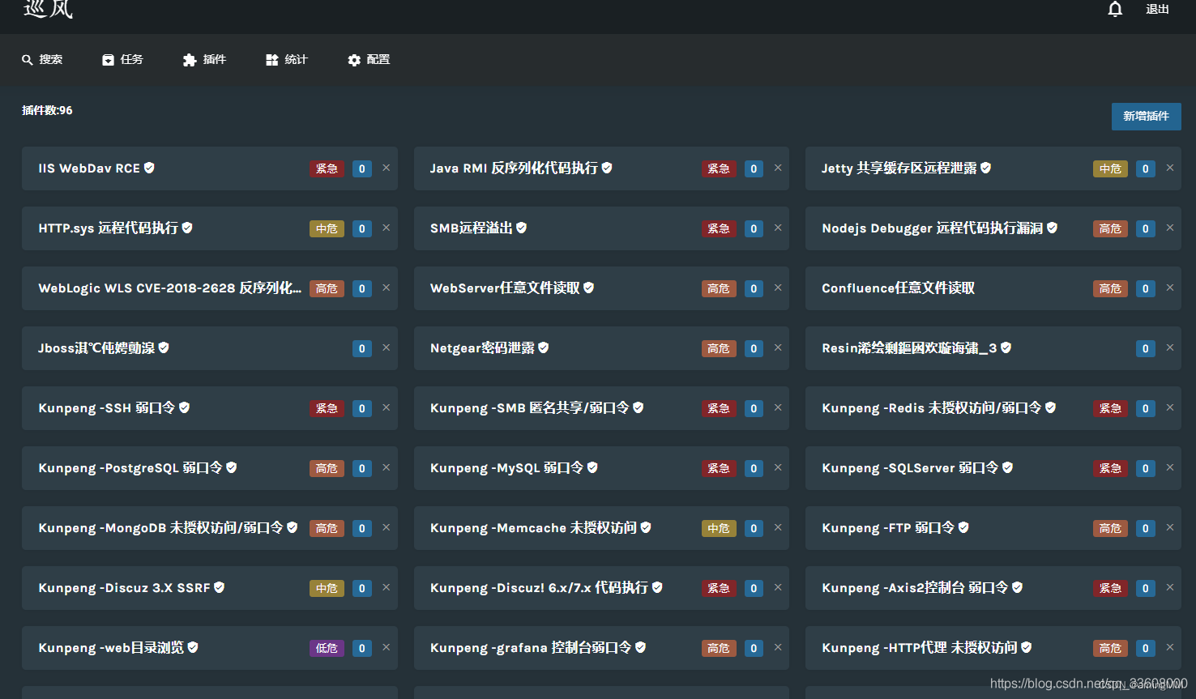Click the verified shield on Kunpeng -SQLServer 弱口令
The height and width of the screenshot is (699, 1196).
pyautogui.click(x=1007, y=467)
